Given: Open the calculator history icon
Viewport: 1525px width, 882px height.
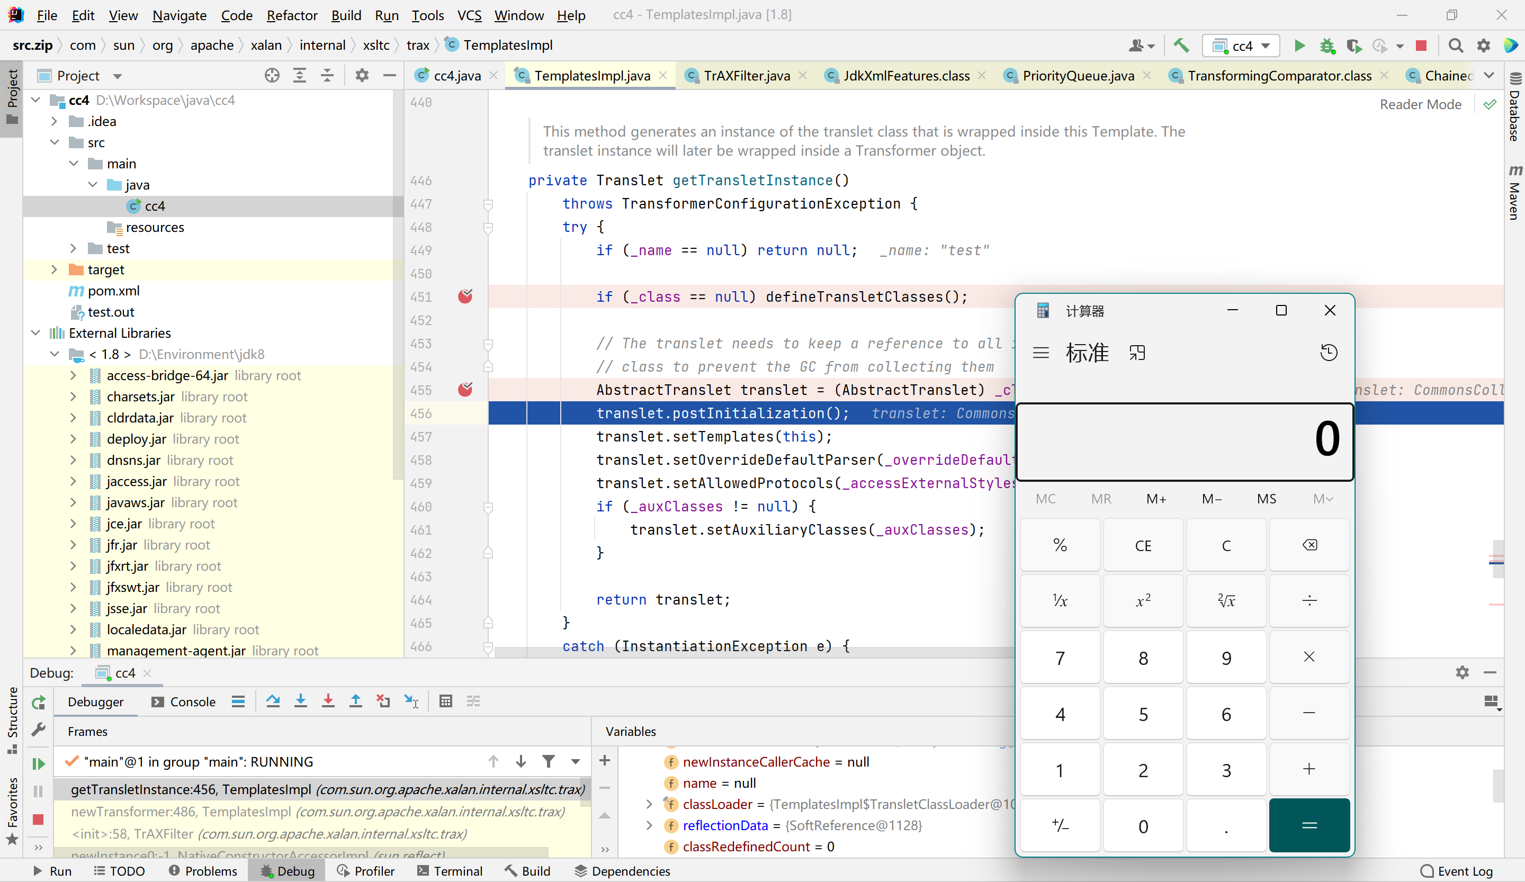Looking at the screenshot, I should point(1329,353).
